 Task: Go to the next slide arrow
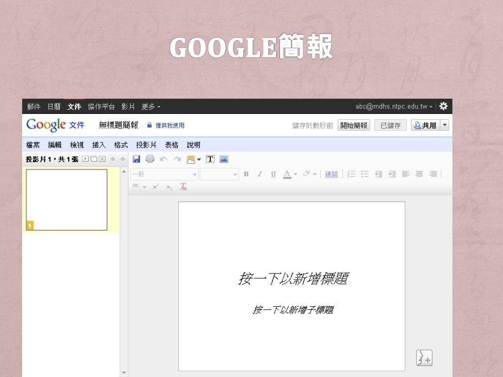click(x=122, y=159)
